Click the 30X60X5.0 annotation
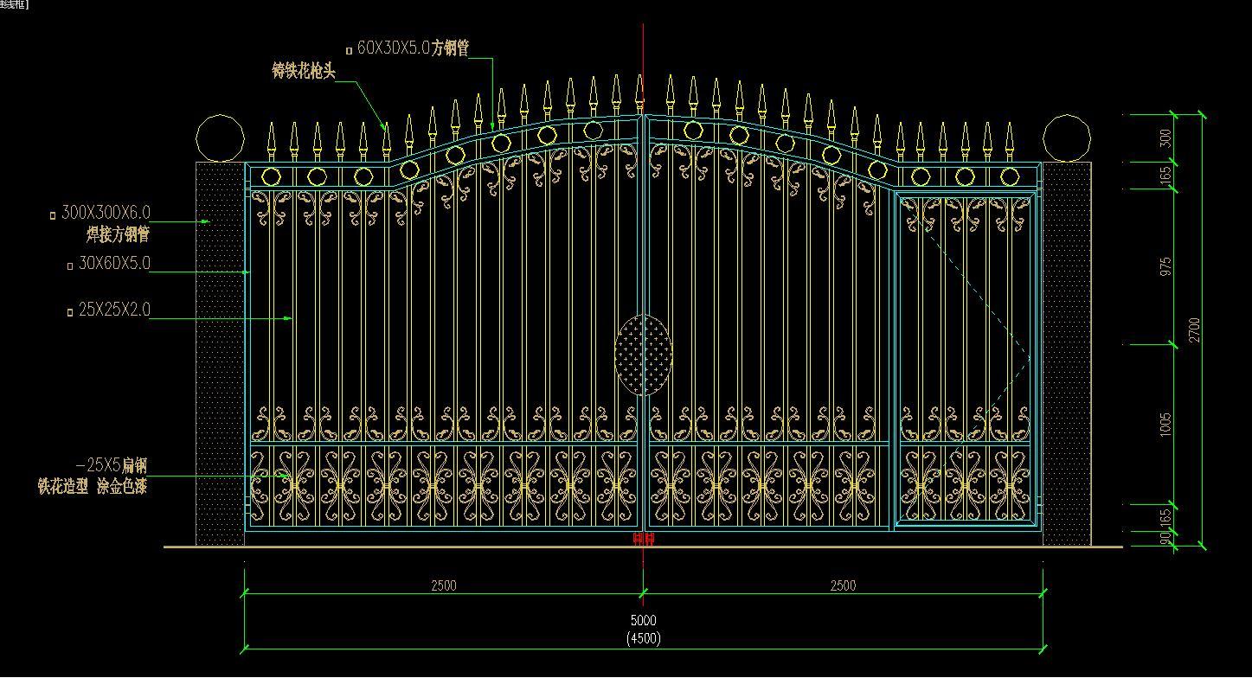 click(x=114, y=264)
